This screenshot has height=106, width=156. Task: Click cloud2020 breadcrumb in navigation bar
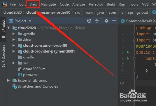[x=13, y=13]
